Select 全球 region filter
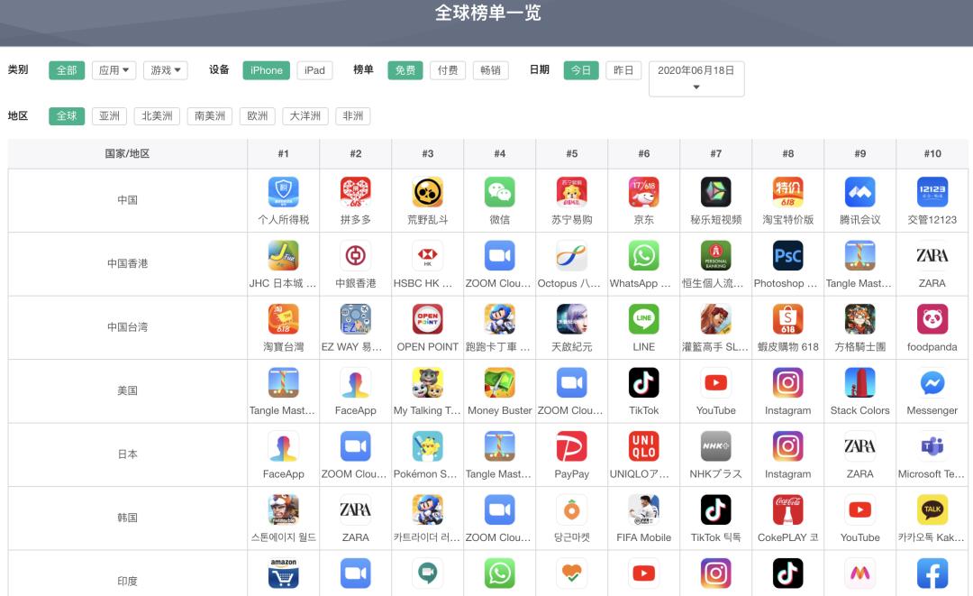973x596 pixels. (x=67, y=116)
